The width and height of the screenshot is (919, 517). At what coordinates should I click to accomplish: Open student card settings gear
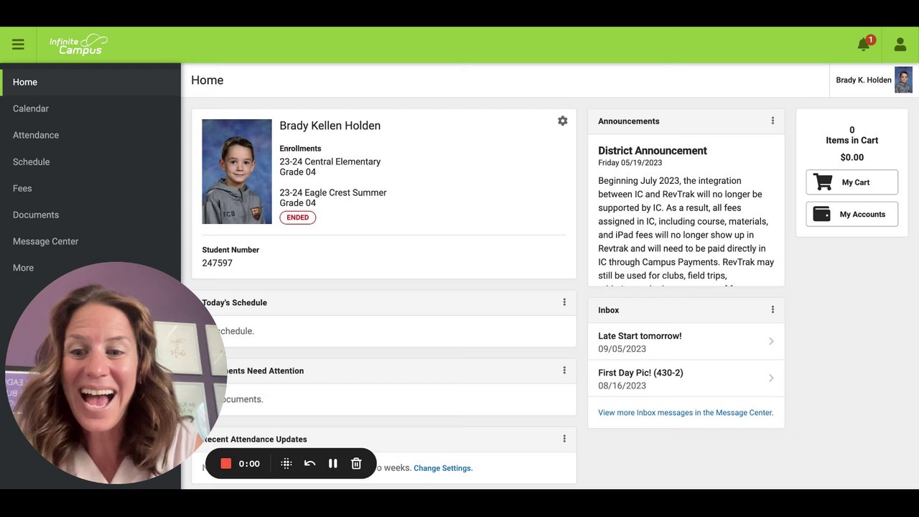point(562,121)
